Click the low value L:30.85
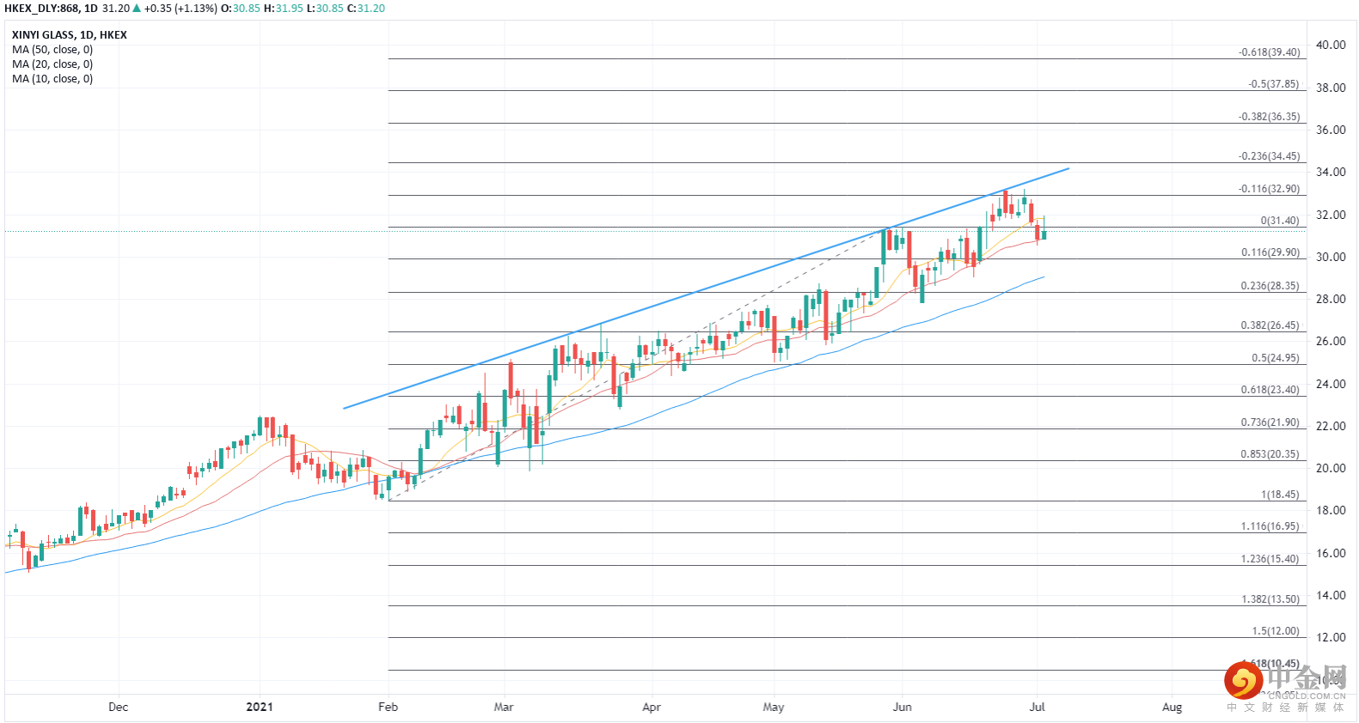 tap(325, 9)
